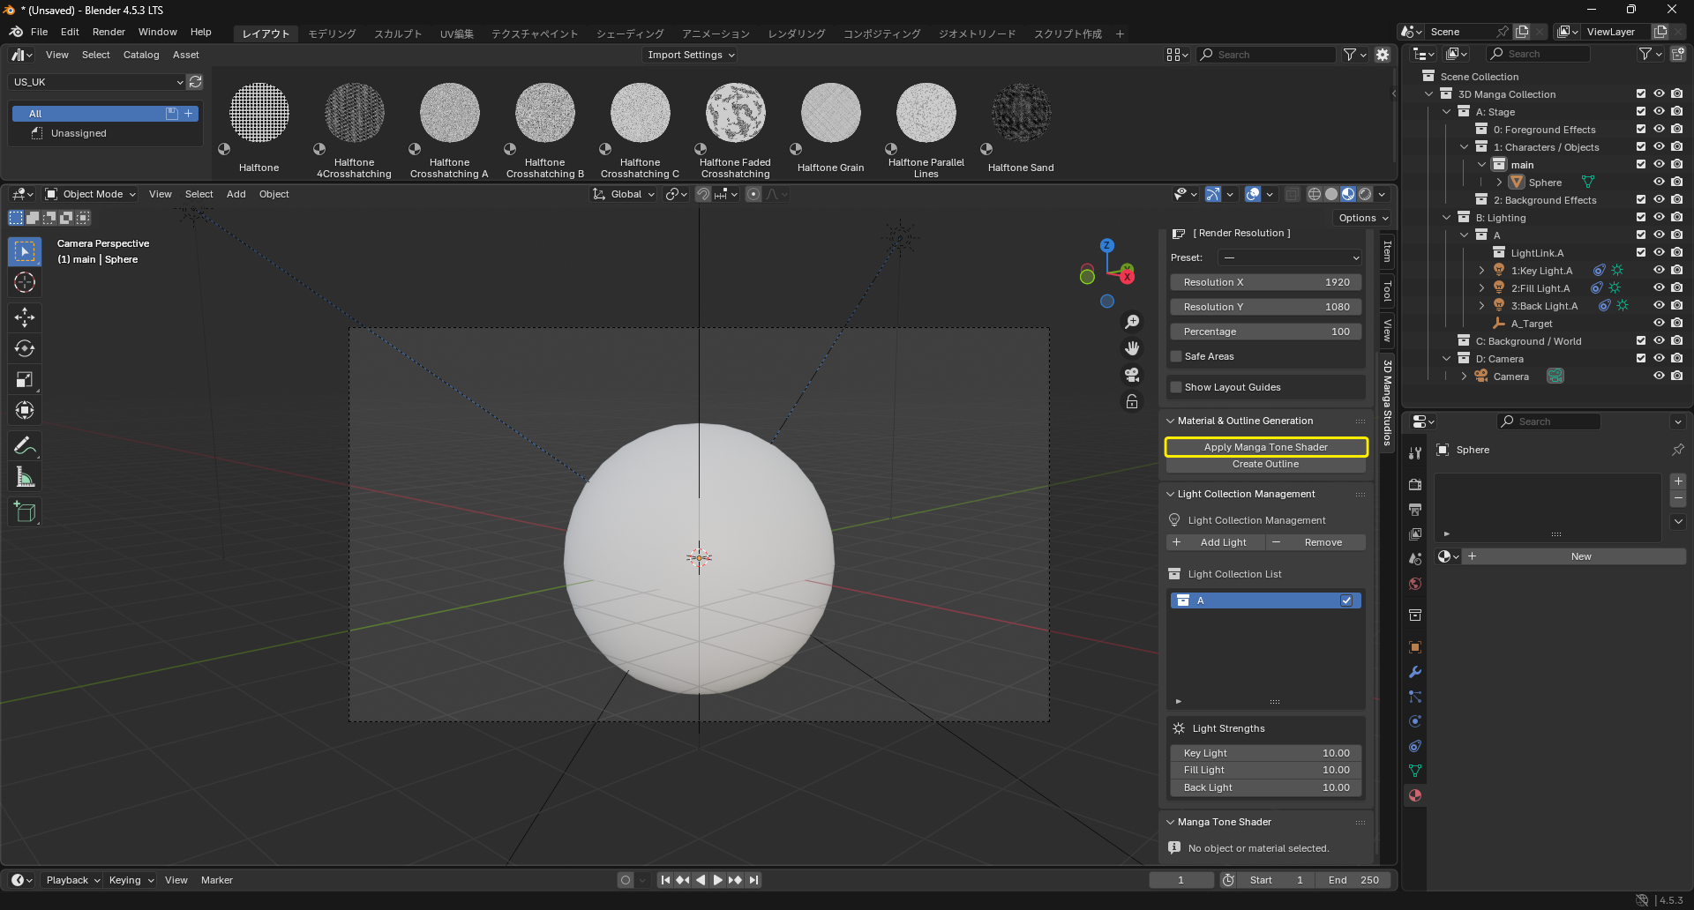Select the Measure tool
The width and height of the screenshot is (1694, 910).
pos(25,478)
